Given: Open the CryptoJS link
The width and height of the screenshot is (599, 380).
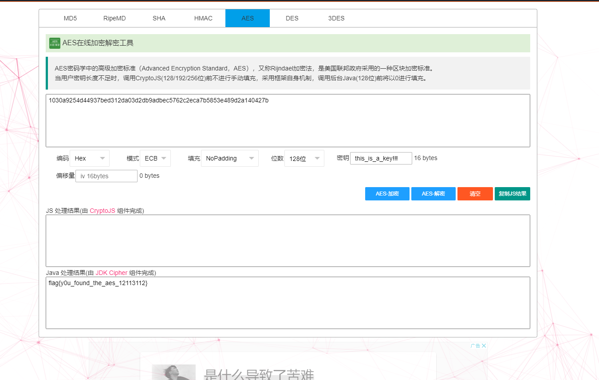Looking at the screenshot, I should click(x=102, y=211).
